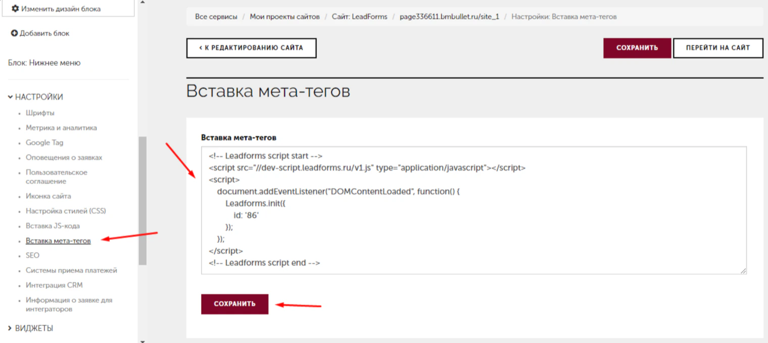Open Вставка JS-кода settings
The width and height of the screenshot is (768, 343).
pyautogui.click(x=53, y=226)
